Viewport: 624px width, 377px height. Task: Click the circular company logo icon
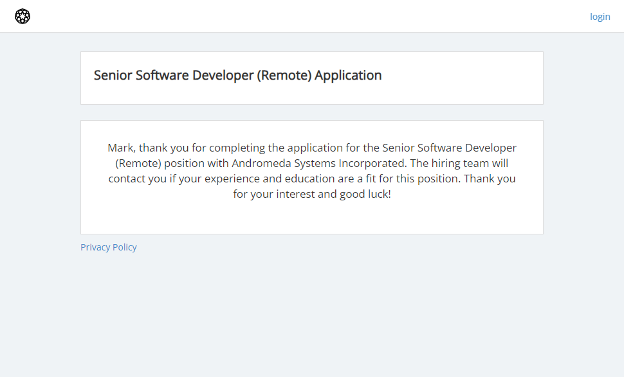click(23, 16)
